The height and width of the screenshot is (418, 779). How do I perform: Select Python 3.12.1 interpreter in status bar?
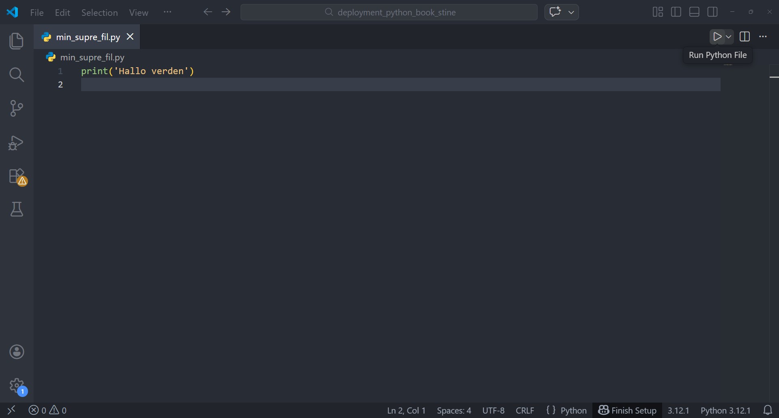pyautogui.click(x=725, y=410)
